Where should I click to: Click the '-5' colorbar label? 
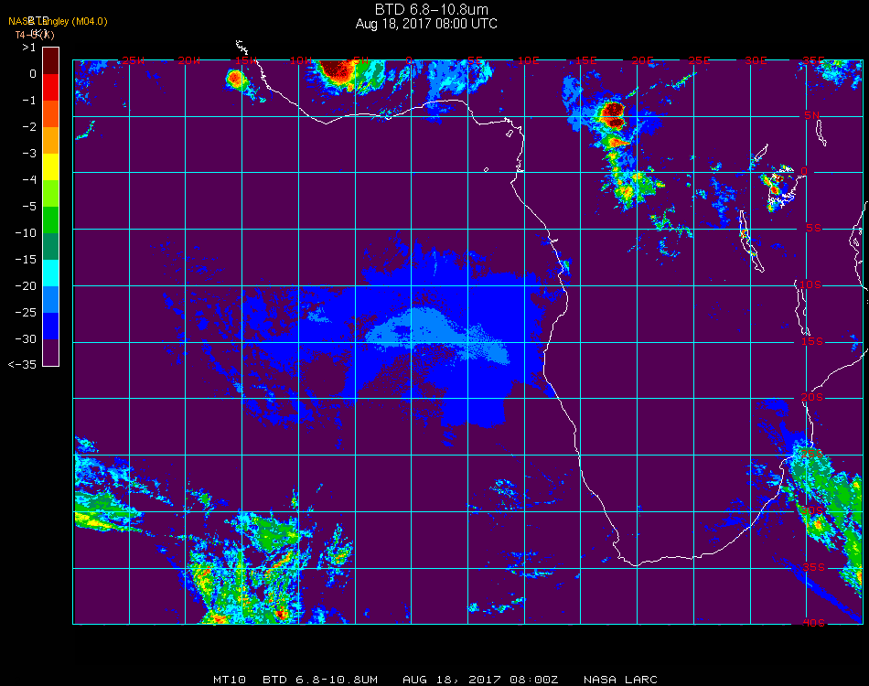click(x=29, y=206)
